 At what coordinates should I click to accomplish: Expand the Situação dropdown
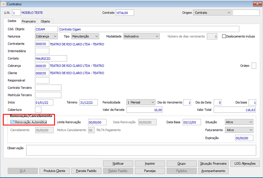pos(239,122)
